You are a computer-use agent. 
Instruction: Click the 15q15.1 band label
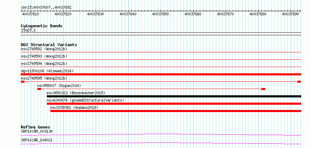pos(28,30)
